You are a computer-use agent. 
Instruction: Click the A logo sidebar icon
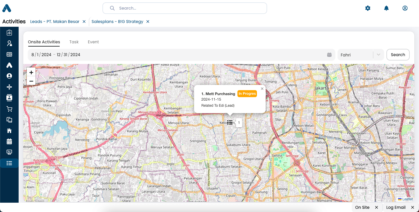pyautogui.click(x=9, y=65)
